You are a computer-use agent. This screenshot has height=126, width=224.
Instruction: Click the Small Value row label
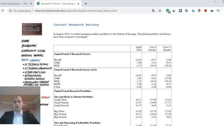click(60, 100)
